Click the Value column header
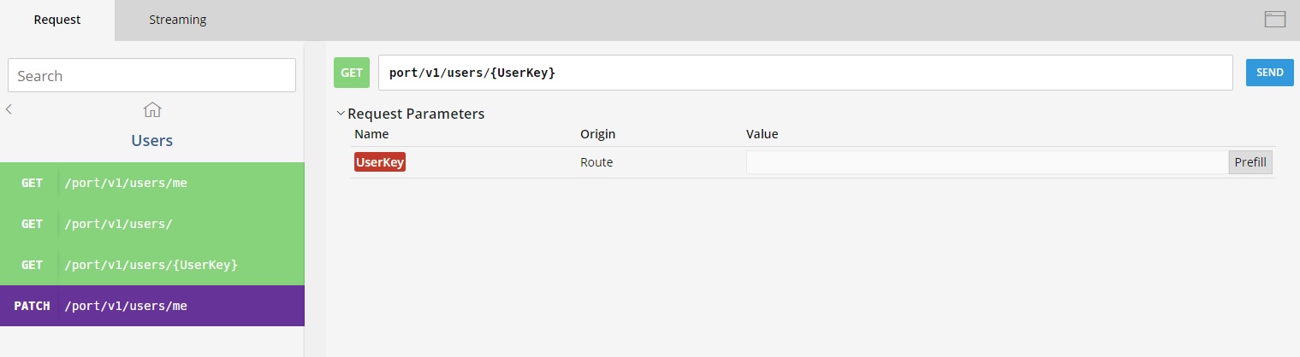The height and width of the screenshot is (357, 1300). point(762,134)
